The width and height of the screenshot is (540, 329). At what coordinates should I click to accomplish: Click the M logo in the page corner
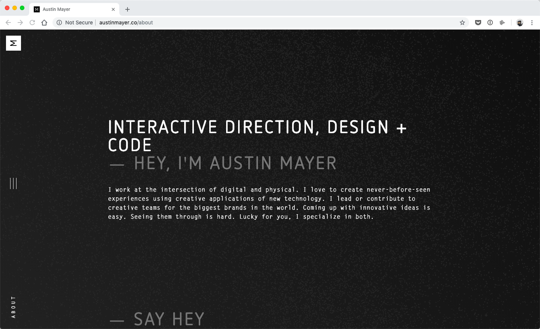(x=13, y=43)
